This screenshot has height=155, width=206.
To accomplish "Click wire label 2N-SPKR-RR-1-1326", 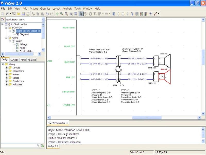I will (x=99, y=58).
